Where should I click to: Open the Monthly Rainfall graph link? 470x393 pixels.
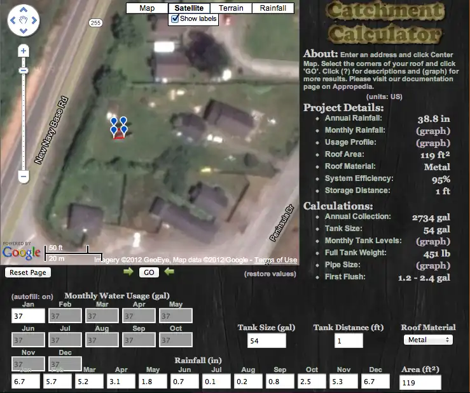432,131
